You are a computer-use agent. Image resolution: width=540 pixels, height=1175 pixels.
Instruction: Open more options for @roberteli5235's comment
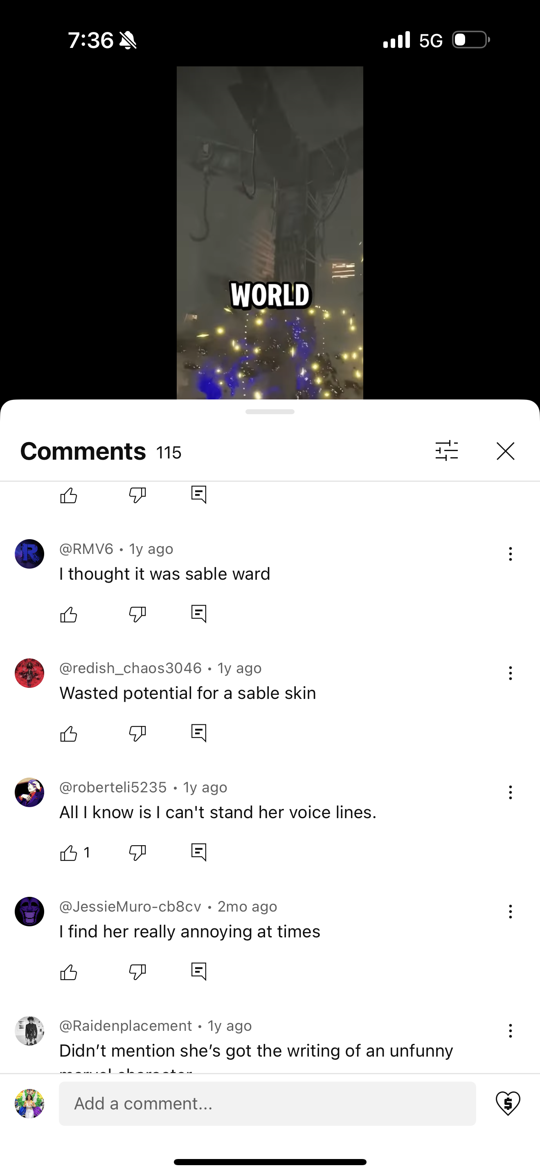(511, 792)
